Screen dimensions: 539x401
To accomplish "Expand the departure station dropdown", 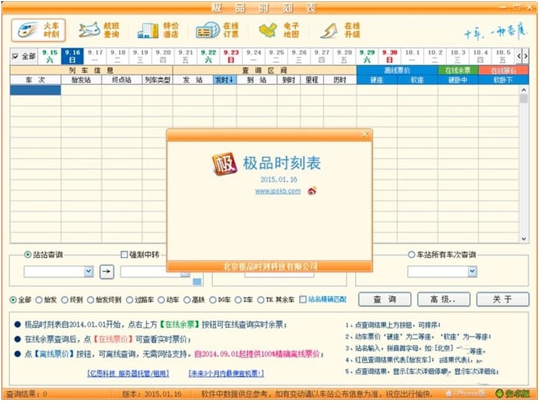I will [89, 271].
